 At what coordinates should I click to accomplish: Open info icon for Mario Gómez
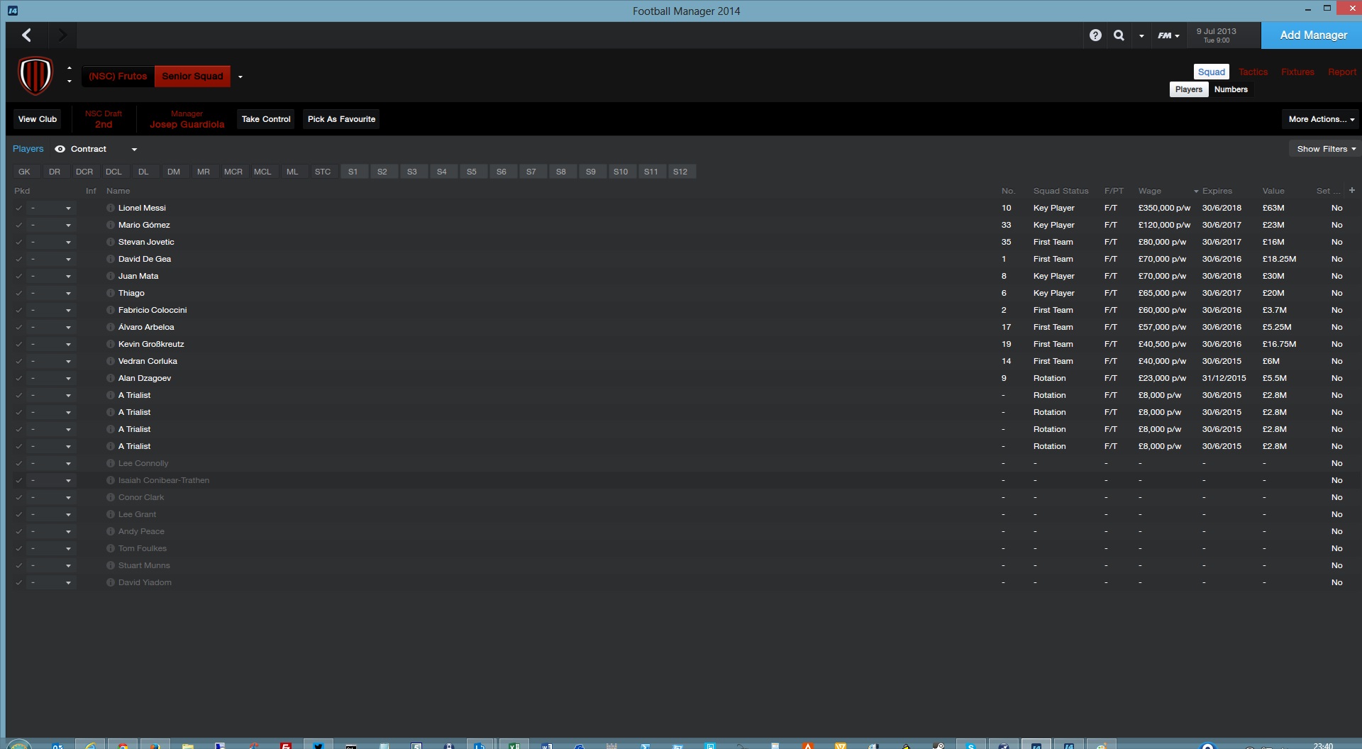coord(111,225)
